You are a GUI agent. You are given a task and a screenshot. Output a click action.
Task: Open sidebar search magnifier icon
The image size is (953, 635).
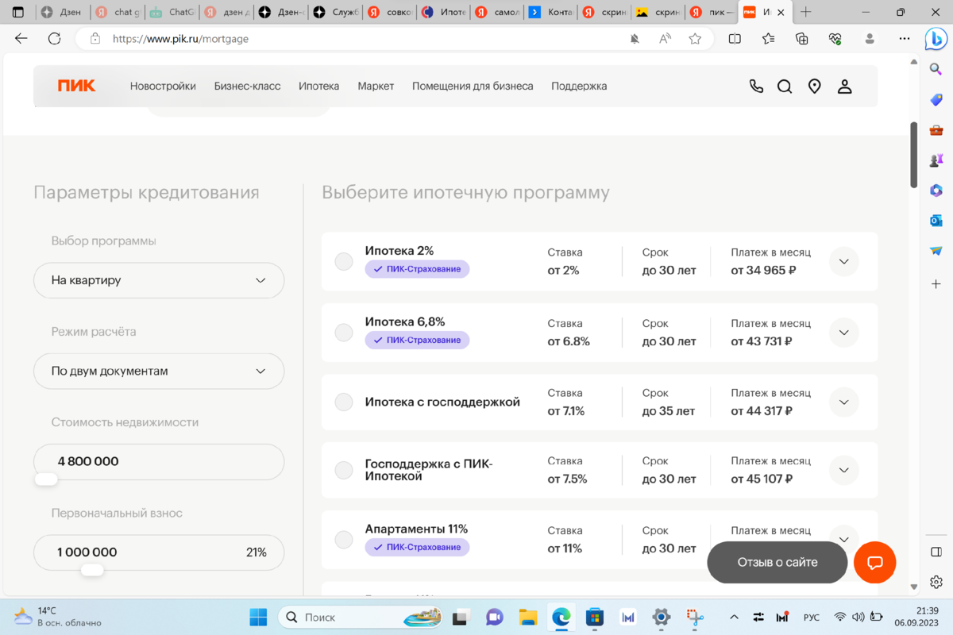pyautogui.click(x=936, y=69)
